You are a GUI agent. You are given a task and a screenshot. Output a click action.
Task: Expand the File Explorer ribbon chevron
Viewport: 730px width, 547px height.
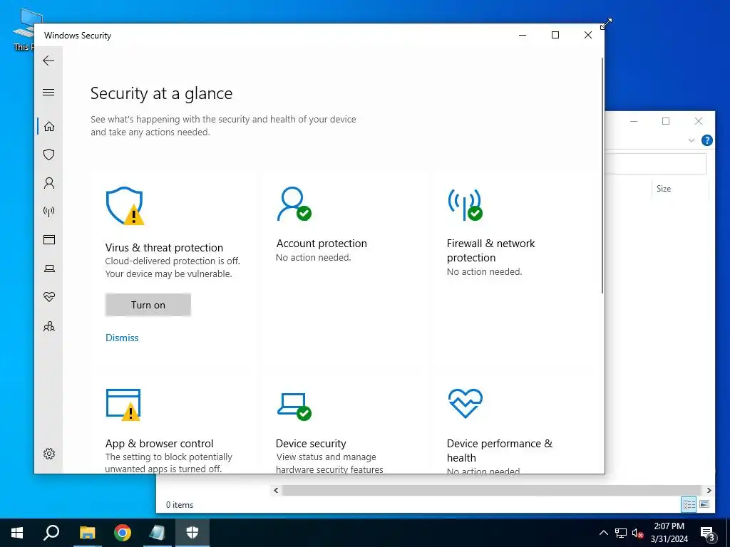[692, 140]
